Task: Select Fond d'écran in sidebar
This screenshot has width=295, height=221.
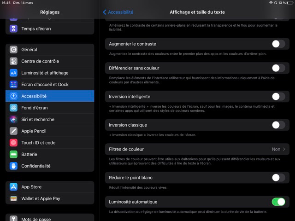Action: [35, 108]
